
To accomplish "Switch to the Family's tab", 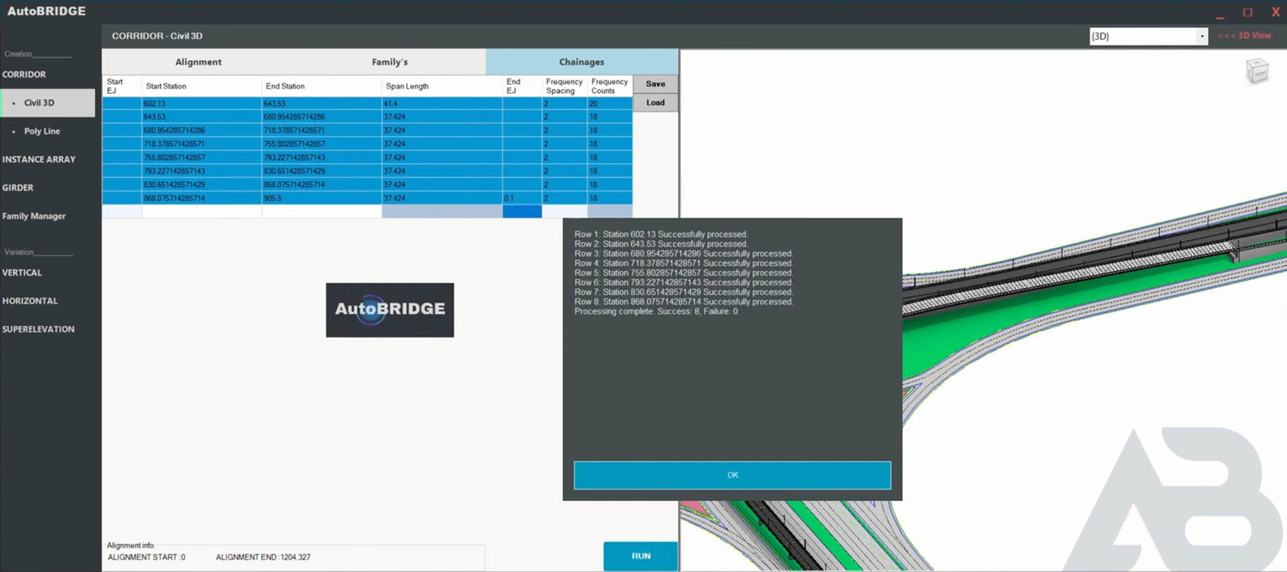I will tap(390, 62).
